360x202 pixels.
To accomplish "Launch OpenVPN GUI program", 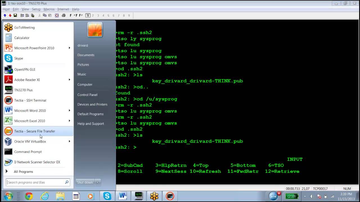I will (x=38, y=69).
